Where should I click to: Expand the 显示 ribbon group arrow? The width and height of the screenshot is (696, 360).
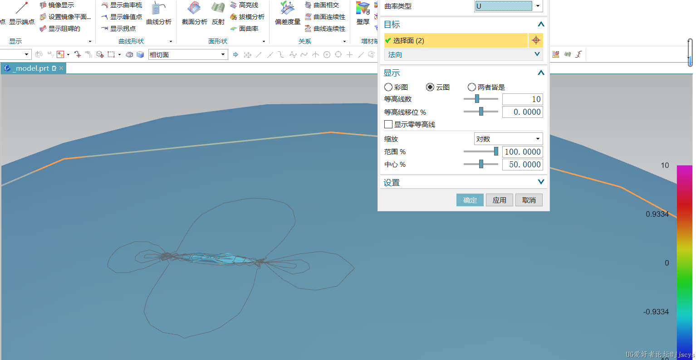(x=90, y=41)
